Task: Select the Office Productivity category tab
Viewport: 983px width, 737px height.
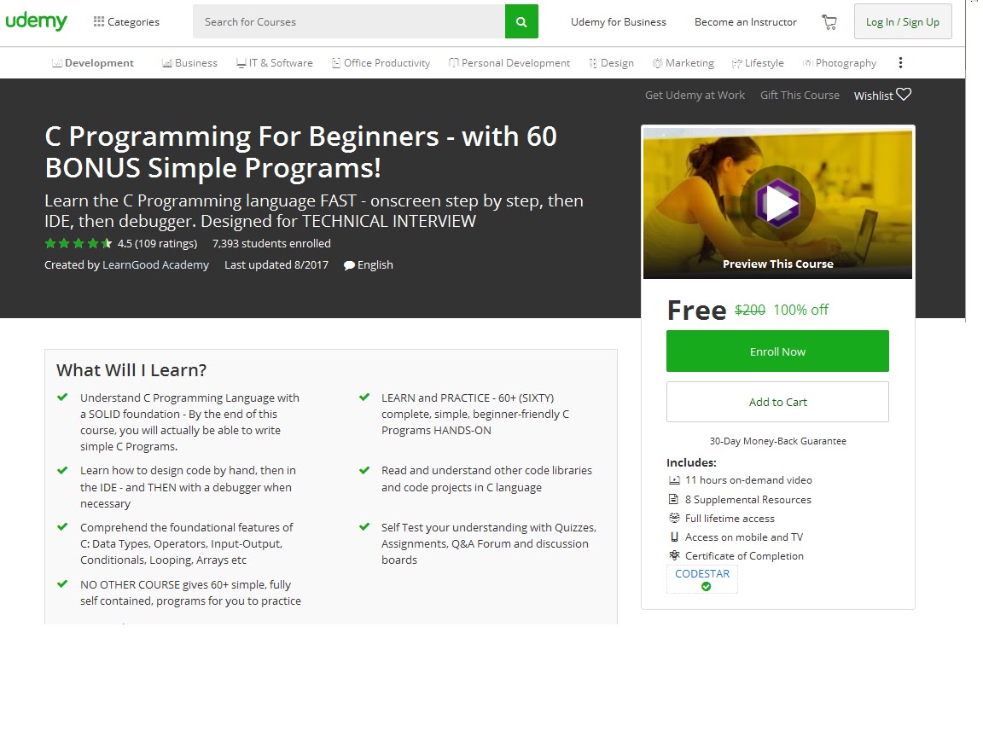Action: [x=381, y=62]
